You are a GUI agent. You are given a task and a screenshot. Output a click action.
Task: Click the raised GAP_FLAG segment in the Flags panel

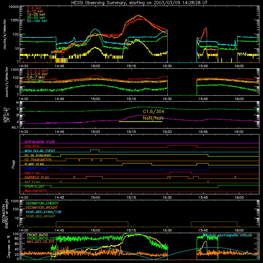(182, 146)
